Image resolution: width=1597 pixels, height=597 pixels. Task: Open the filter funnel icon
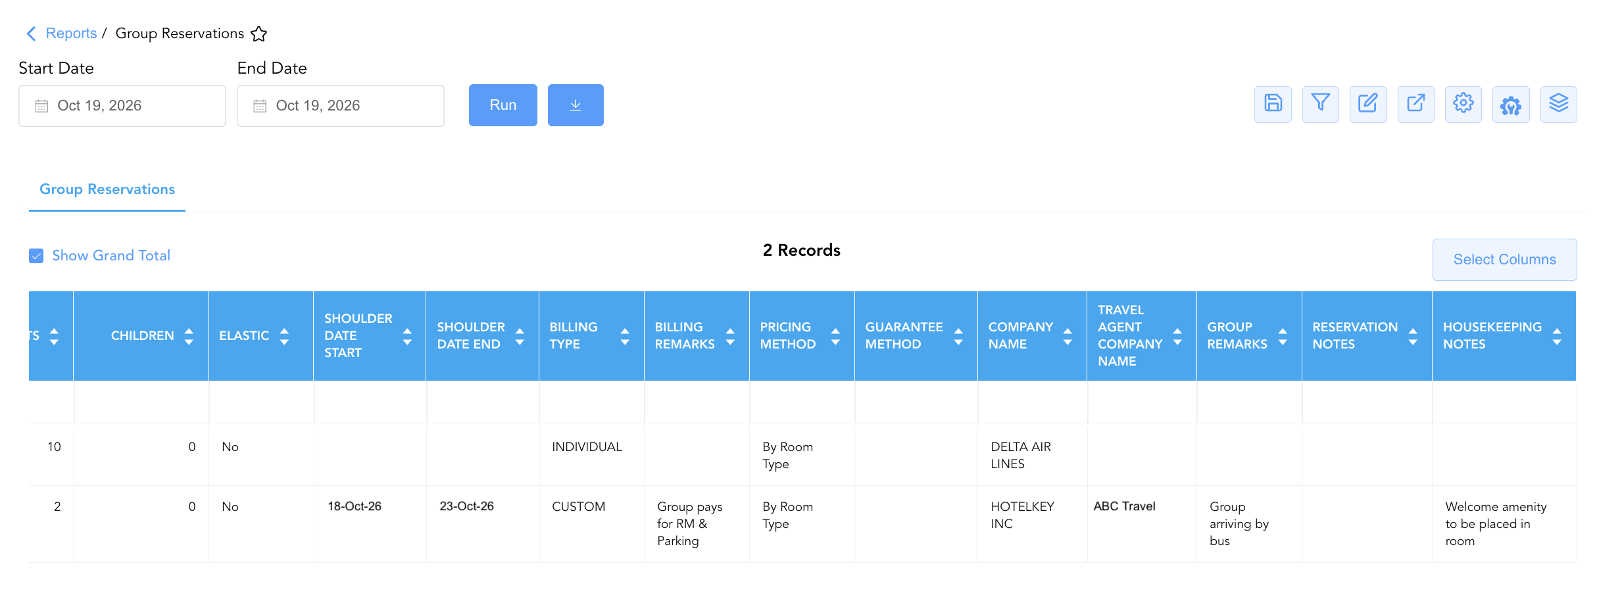pos(1320,104)
